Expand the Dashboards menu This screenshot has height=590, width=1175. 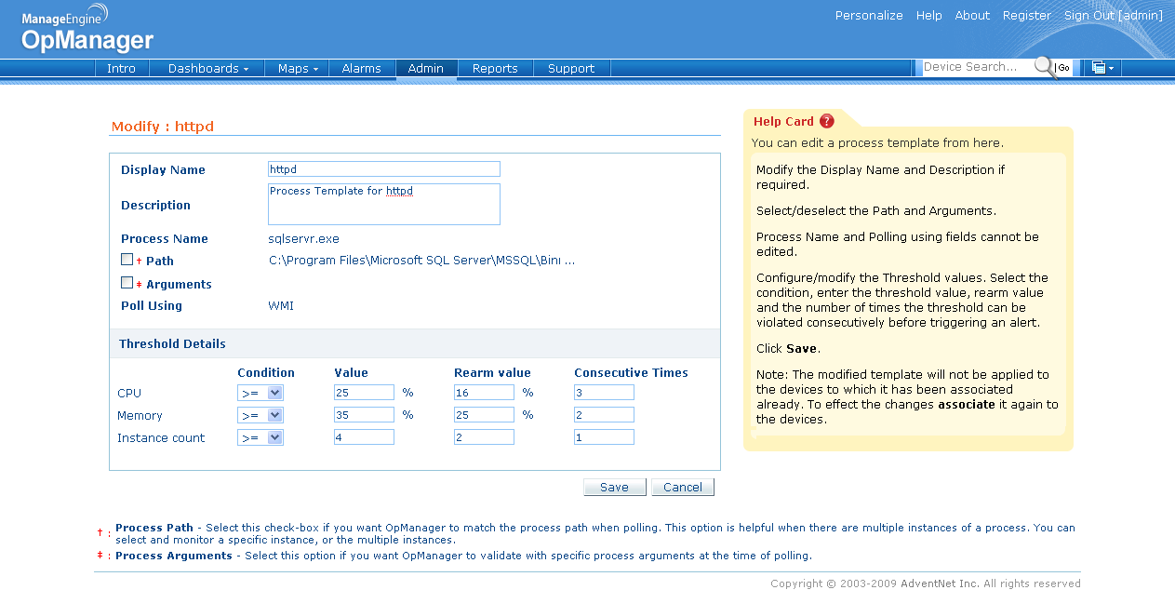point(208,69)
